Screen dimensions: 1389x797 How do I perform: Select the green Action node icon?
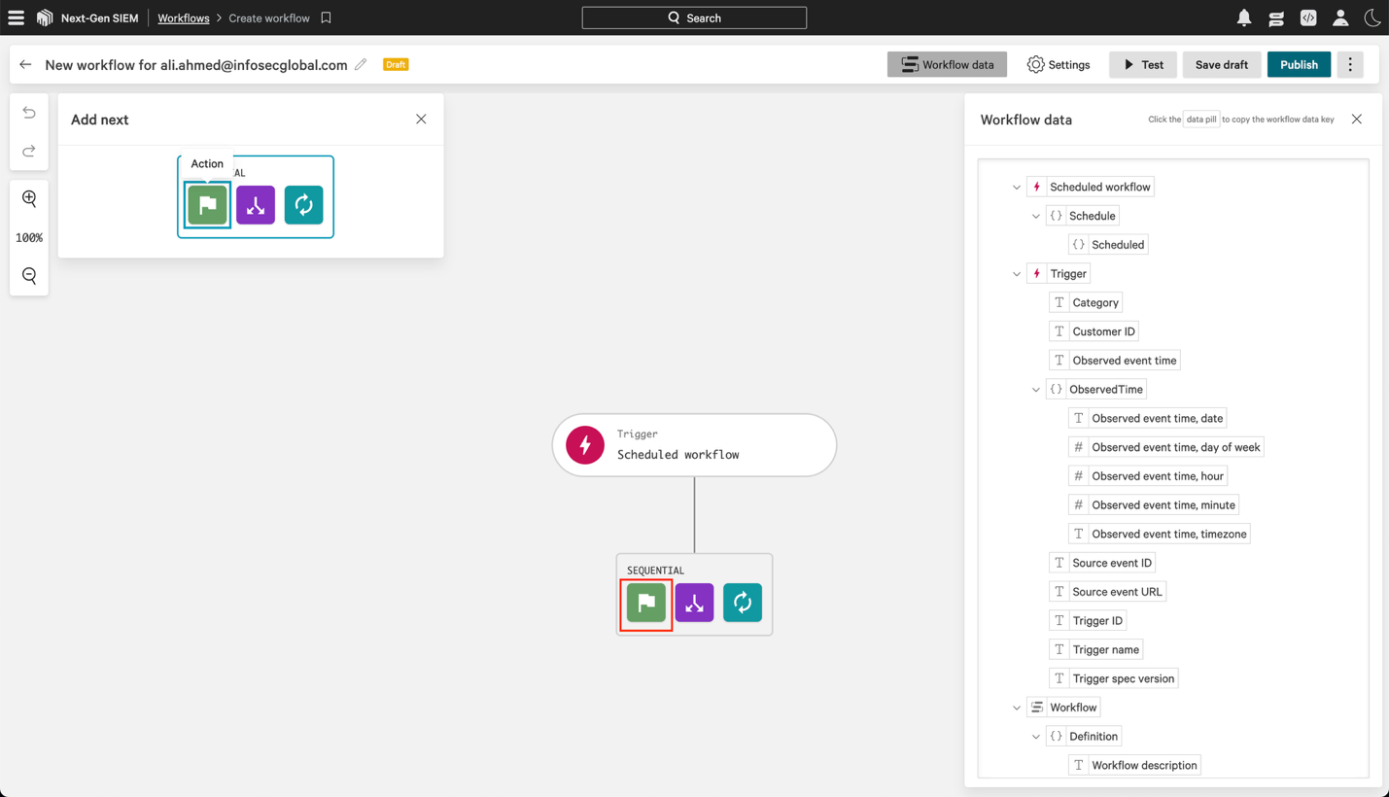(x=207, y=205)
